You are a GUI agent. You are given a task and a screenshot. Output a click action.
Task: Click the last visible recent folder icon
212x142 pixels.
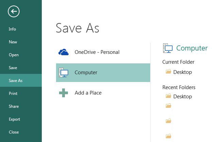pyautogui.click(x=168, y=136)
